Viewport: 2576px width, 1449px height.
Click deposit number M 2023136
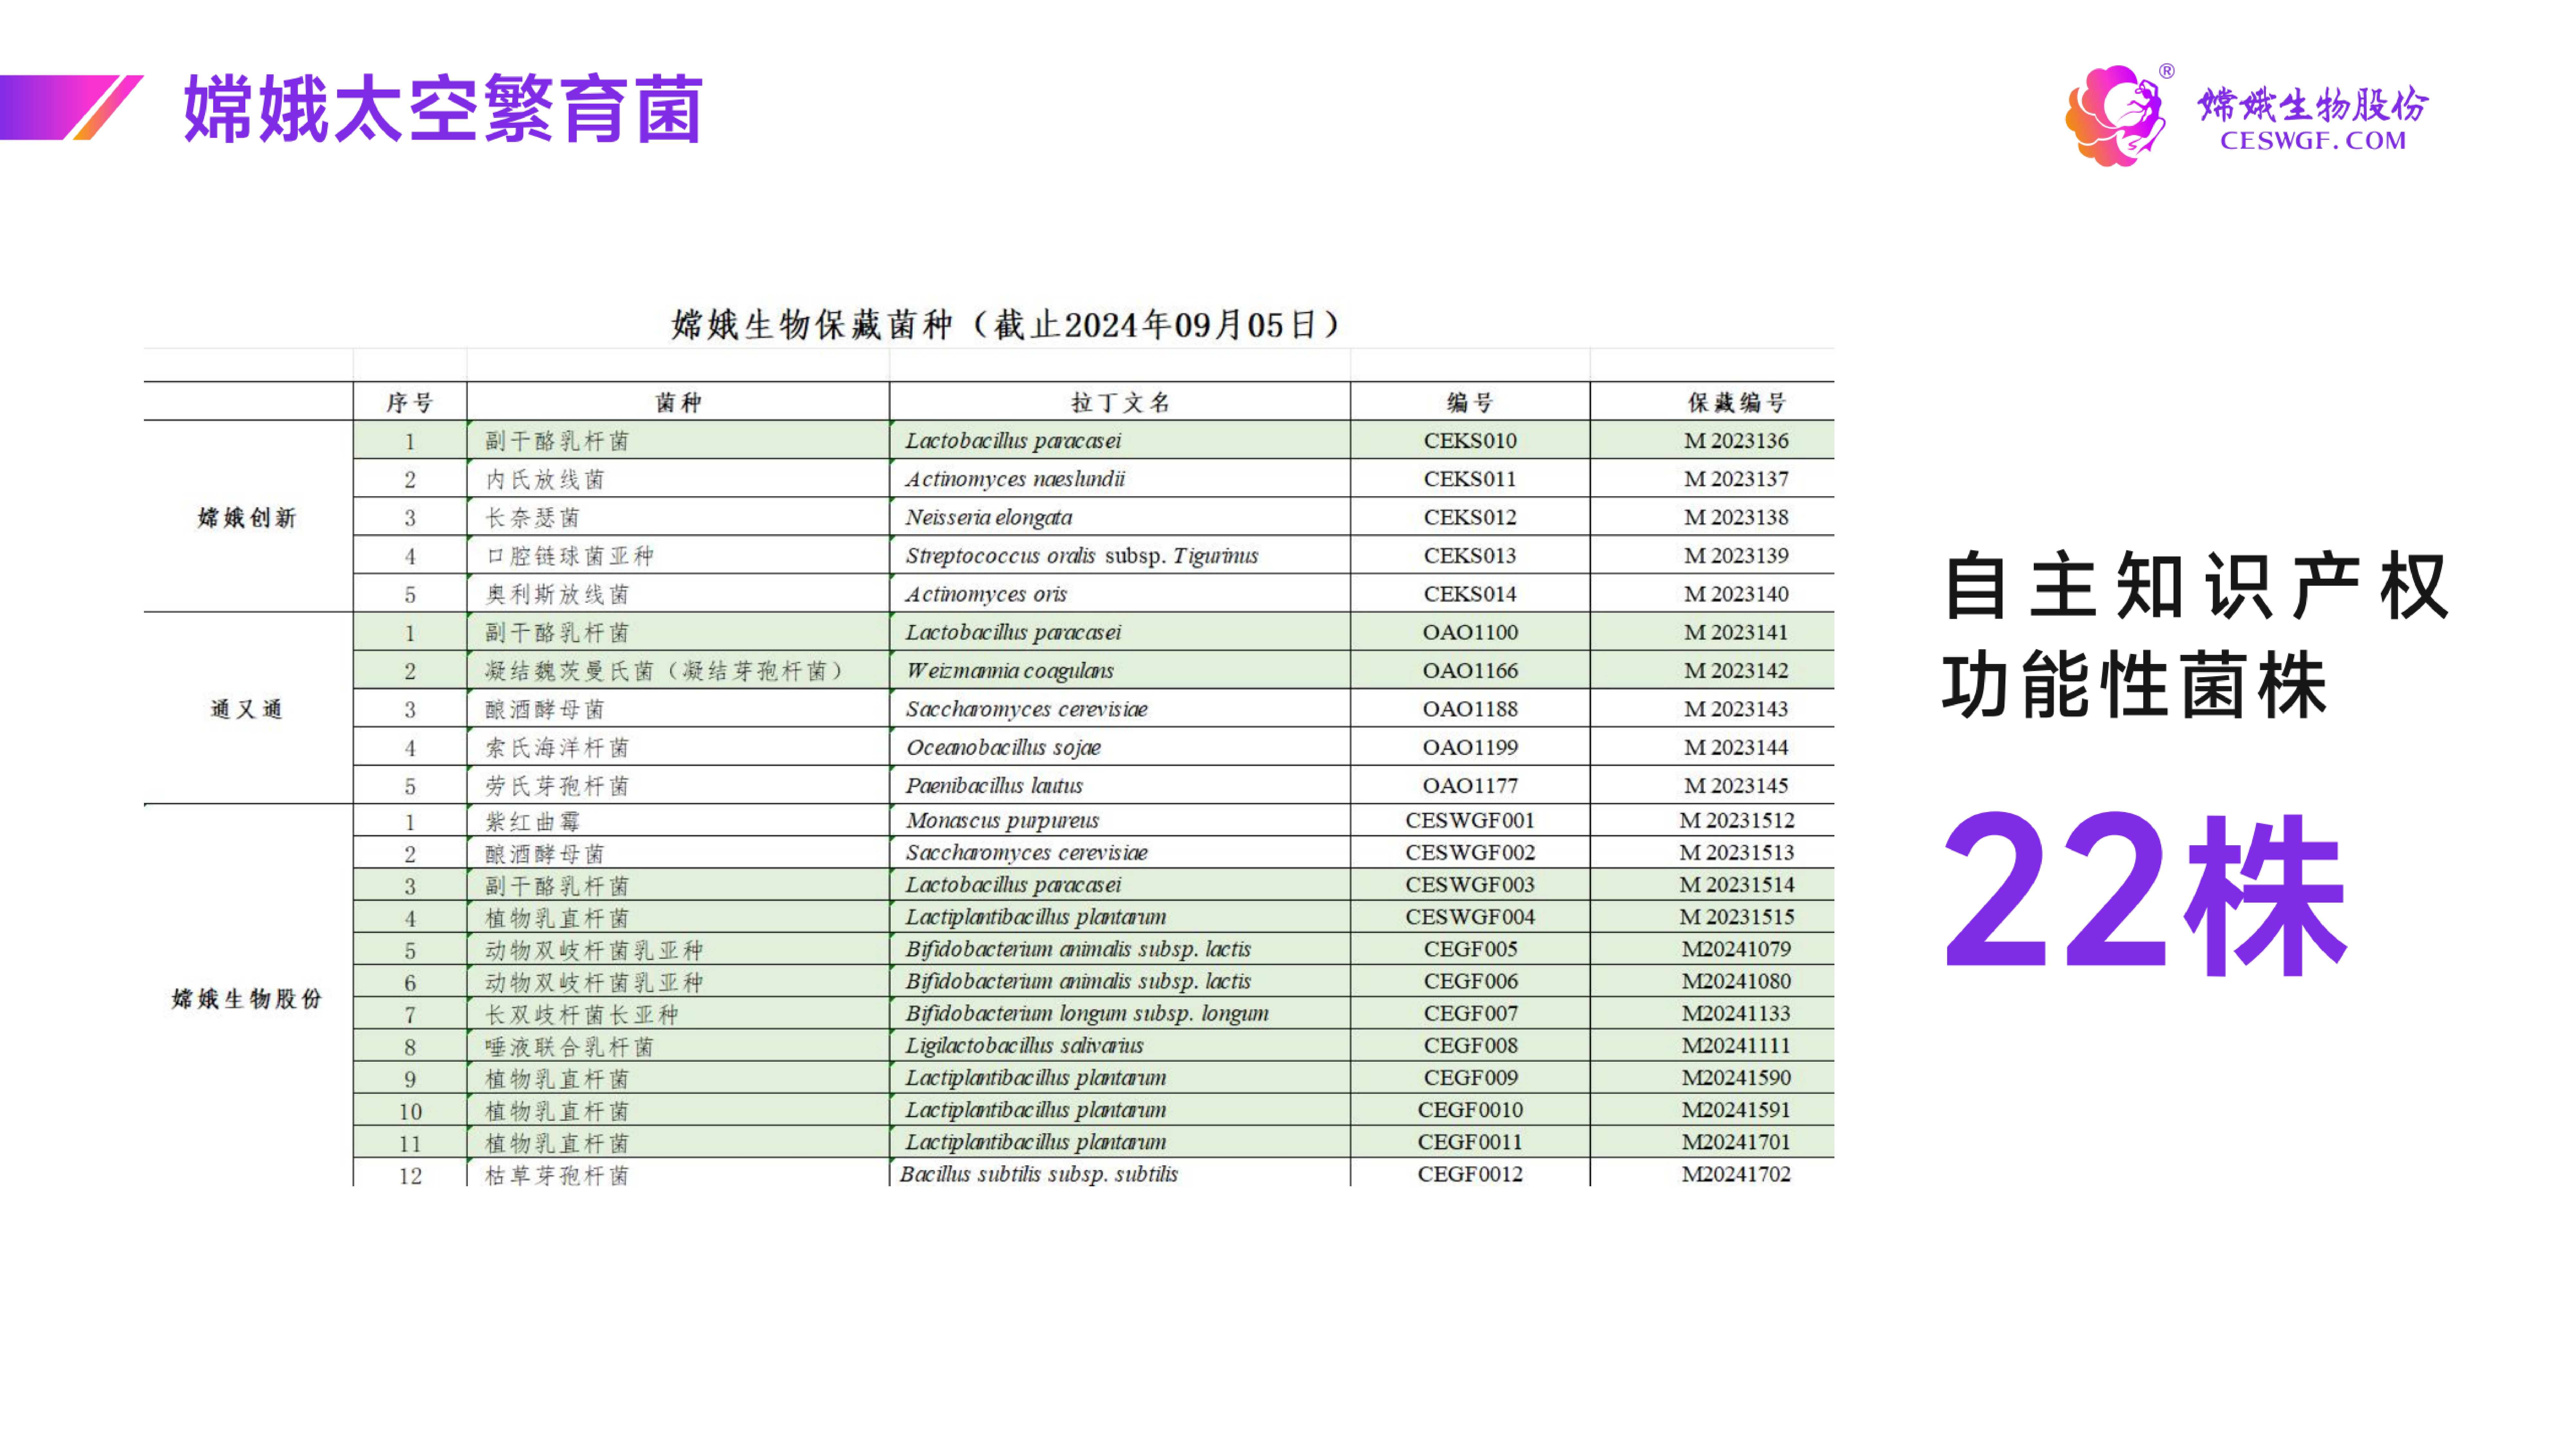point(1736,441)
